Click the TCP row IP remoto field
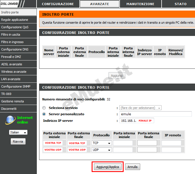 171,143
